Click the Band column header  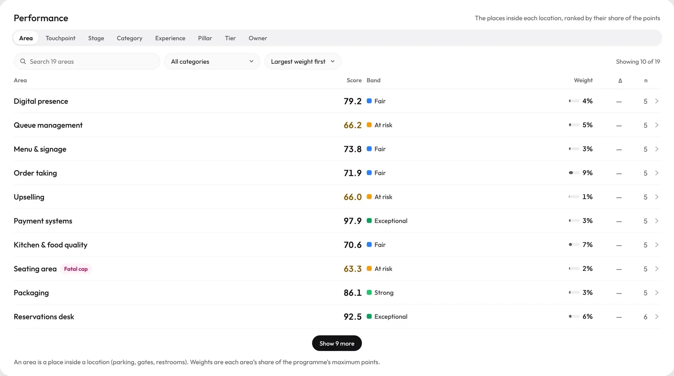(x=374, y=81)
